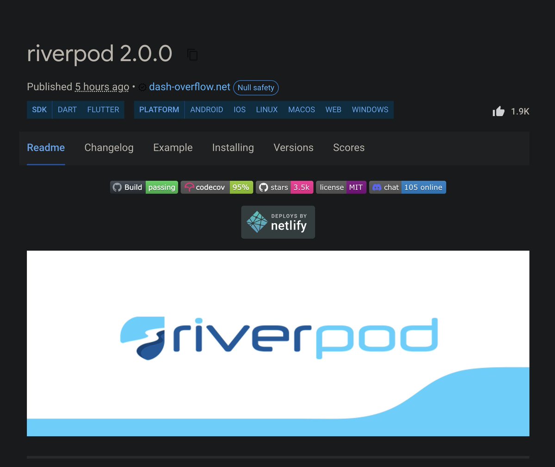Click the thumbs-up like icon
This screenshot has width=555, height=467.
[x=499, y=111]
